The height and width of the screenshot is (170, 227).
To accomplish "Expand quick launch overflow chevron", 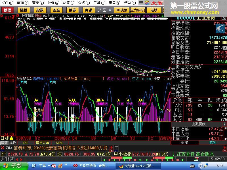I will pyautogui.click(x=66, y=164).
